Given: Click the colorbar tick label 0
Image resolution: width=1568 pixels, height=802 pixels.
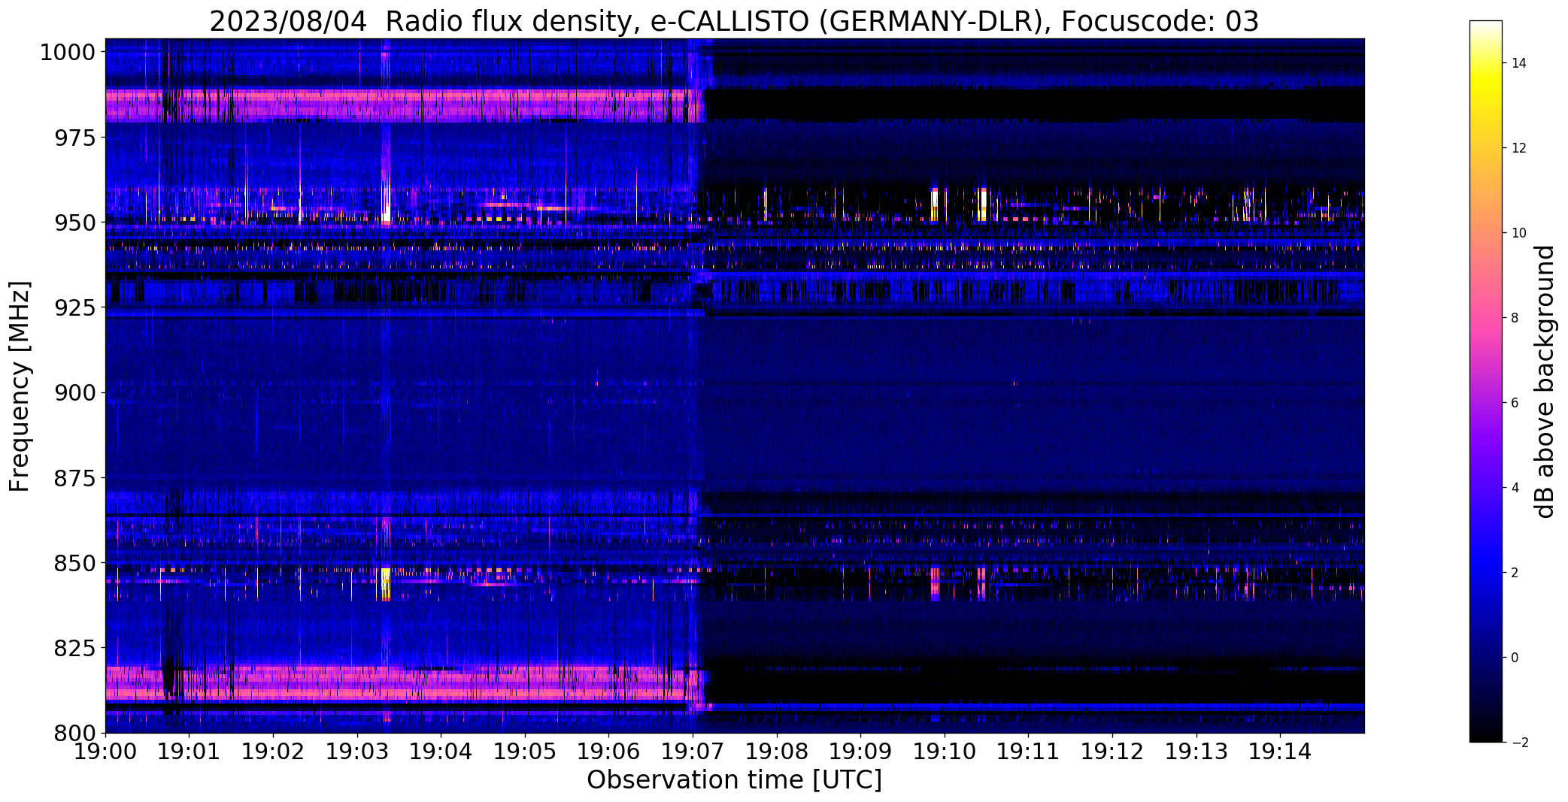Looking at the screenshot, I should [1515, 658].
